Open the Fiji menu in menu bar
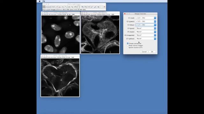 (x=44, y=1)
